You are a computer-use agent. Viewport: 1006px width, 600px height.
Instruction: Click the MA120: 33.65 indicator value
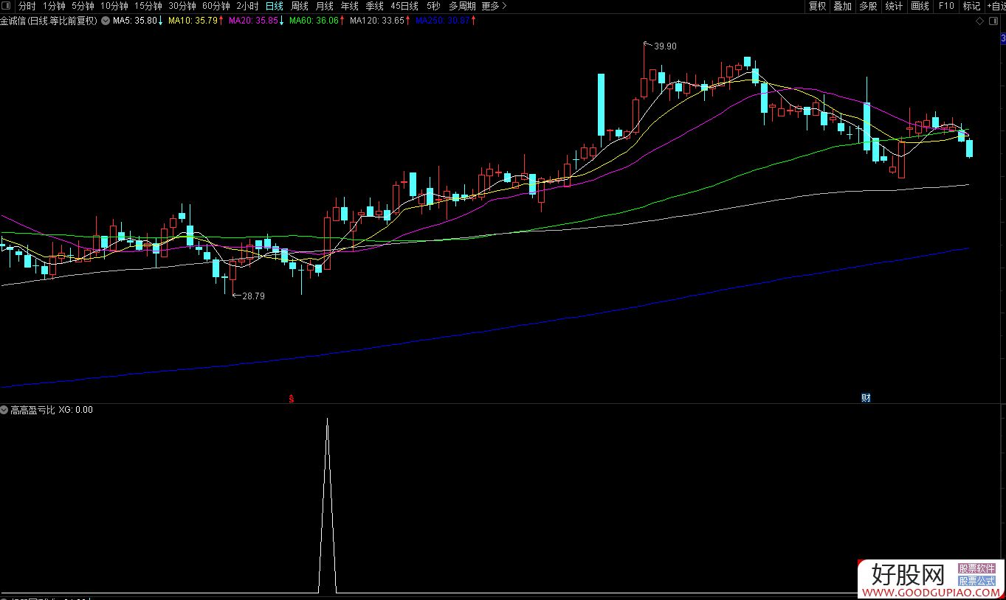click(380, 21)
